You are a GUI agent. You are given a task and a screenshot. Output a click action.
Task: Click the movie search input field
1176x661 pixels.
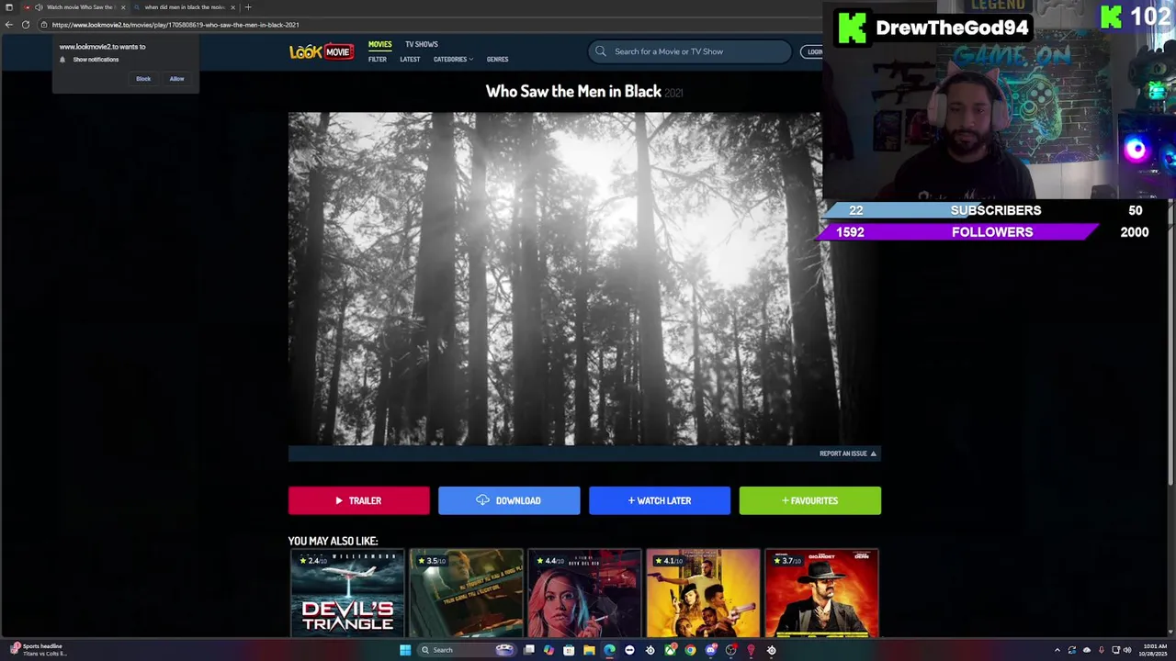click(689, 51)
